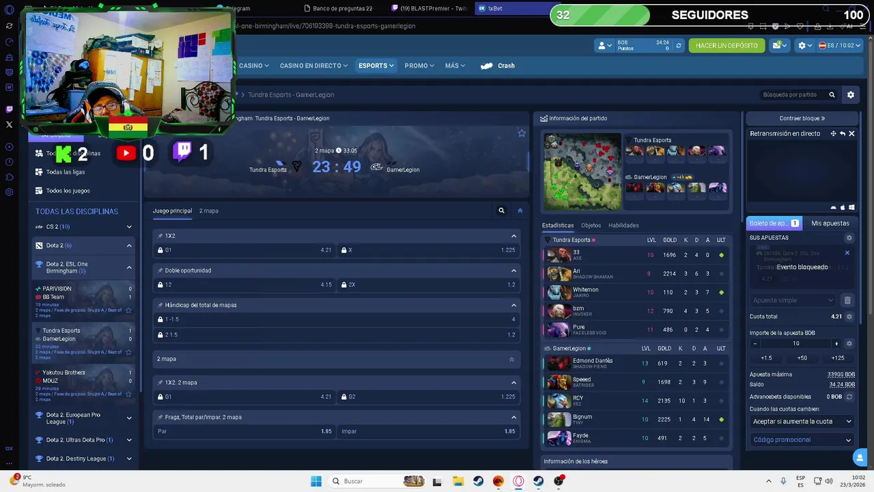Open the PROMO menu
874x492 pixels.
(x=419, y=66)
